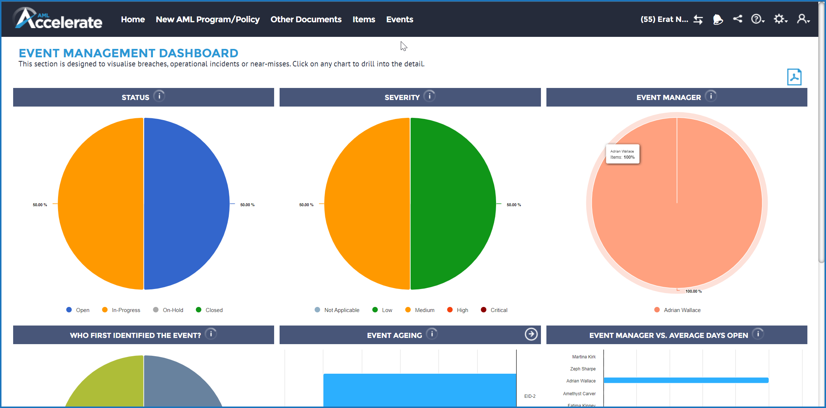
Task: Click the switch organisation arrows icon
Action: (698, 19)
